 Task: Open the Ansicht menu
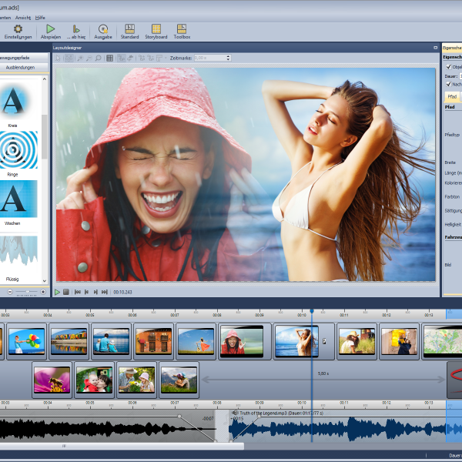23,18
